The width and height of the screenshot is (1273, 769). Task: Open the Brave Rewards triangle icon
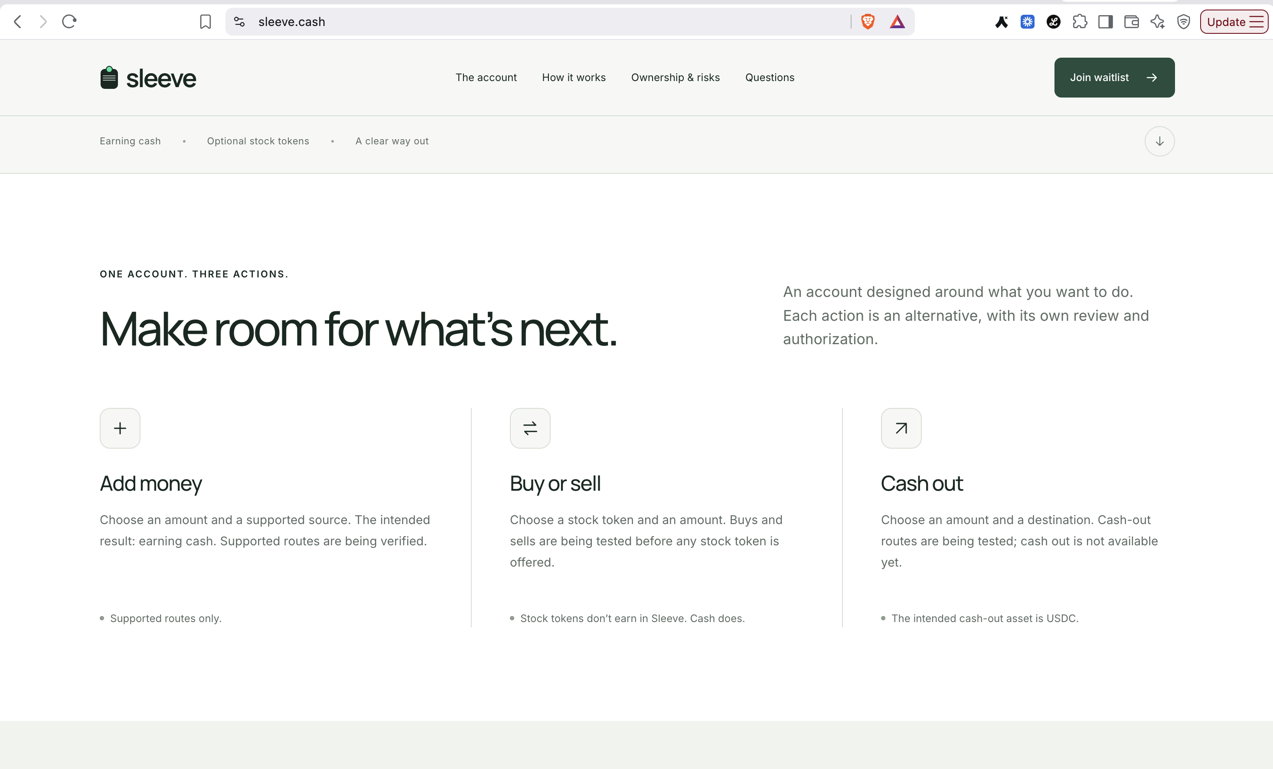tap(898, 22)
